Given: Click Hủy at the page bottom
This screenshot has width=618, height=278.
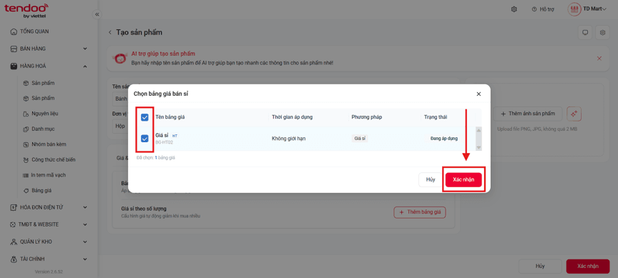Looking at the screenshot, I should pyautogui.click(x=540, y=266).
